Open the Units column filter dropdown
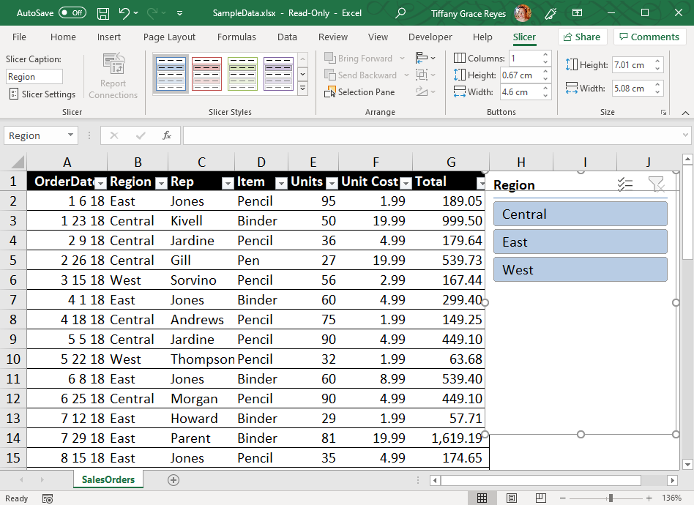The width and height of the screenshot is (694, 505). coord(332,182)
